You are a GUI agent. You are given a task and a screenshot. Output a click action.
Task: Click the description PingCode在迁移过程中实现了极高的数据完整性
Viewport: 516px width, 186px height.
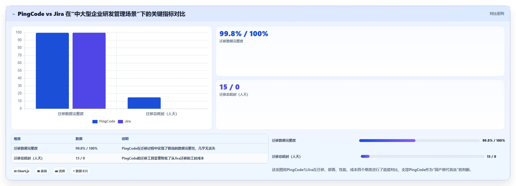pyautogui.click(x=169, y=148)
